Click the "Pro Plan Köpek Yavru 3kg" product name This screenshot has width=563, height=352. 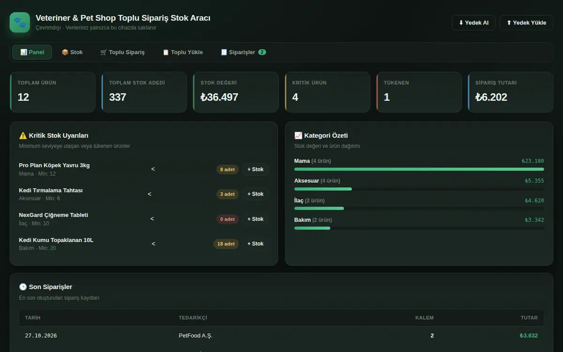click(x=54, y=165)
